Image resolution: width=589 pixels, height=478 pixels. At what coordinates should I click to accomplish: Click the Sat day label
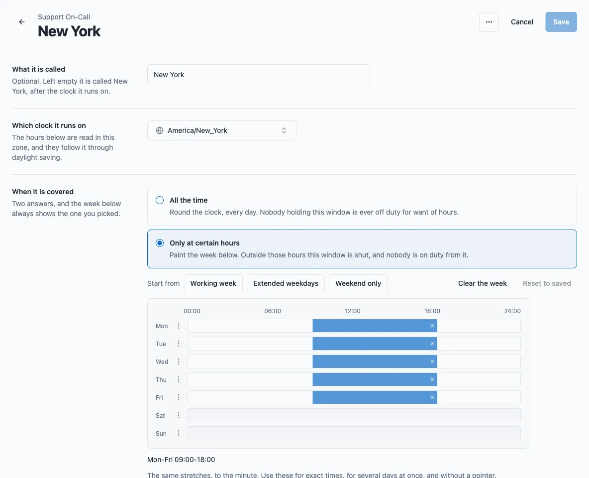(x=160, y=416)
